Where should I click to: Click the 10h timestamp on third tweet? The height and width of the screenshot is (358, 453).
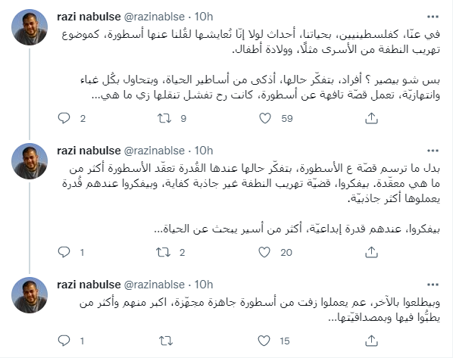click(x=204, y=285)
